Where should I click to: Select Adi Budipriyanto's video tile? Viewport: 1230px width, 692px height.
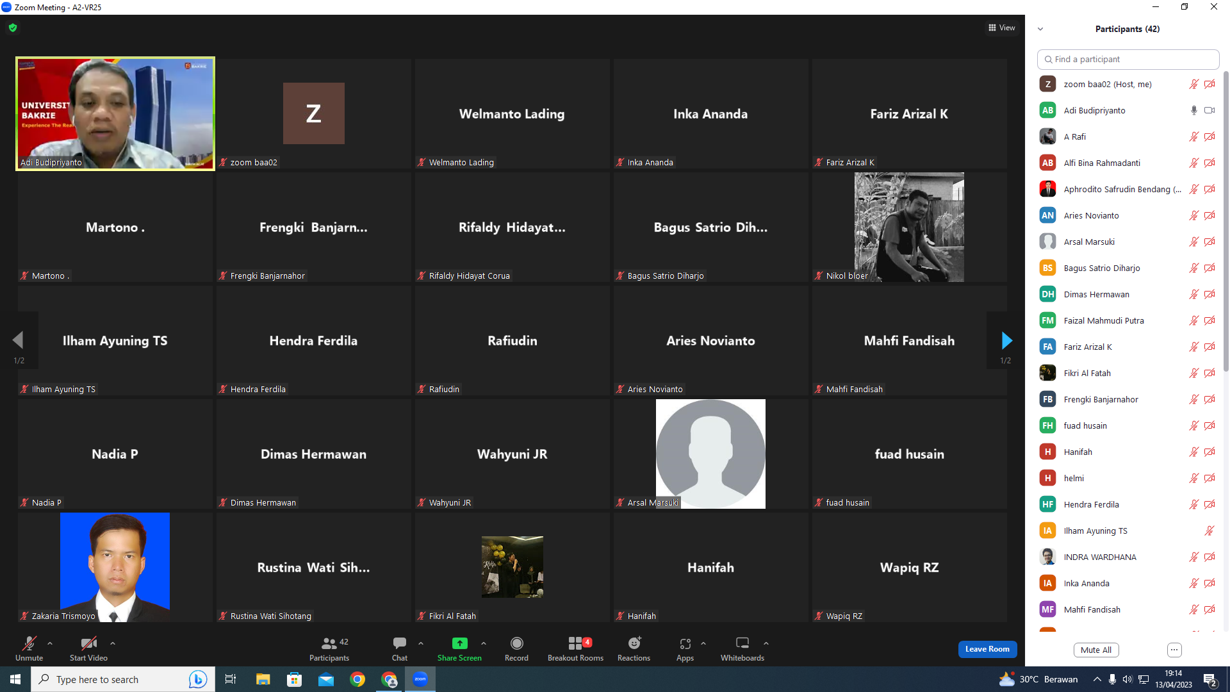tap(115, 113)
